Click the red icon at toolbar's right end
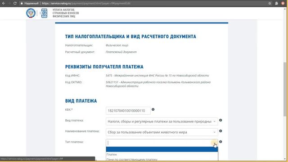The width and height of the screenshot is (288, 162). [x=283, y=3]
